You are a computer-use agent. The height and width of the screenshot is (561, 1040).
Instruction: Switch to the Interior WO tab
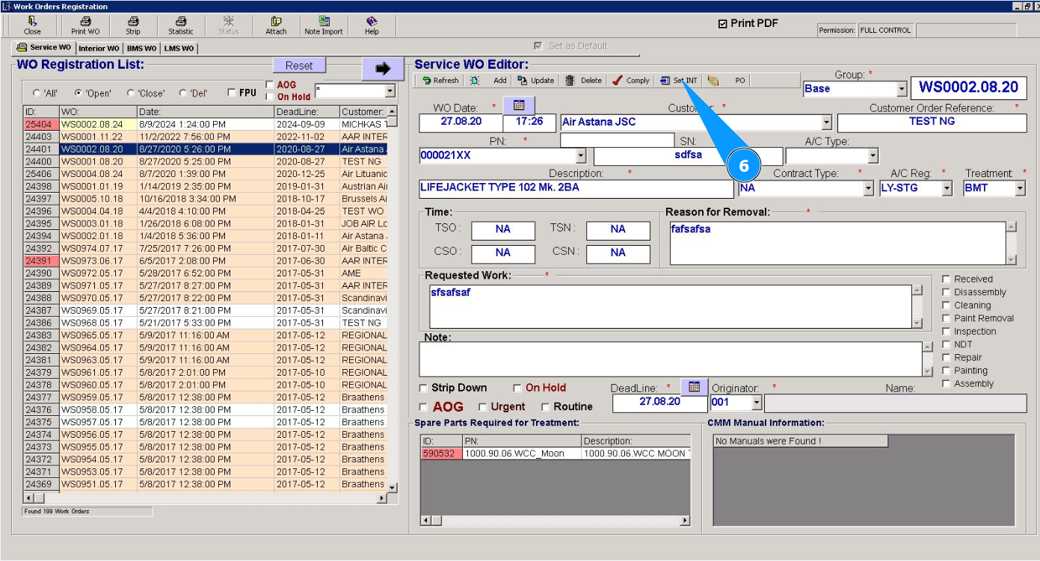pos(99,49)
